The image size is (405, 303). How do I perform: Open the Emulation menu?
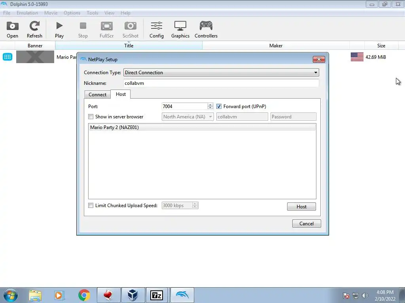[27, 13]
